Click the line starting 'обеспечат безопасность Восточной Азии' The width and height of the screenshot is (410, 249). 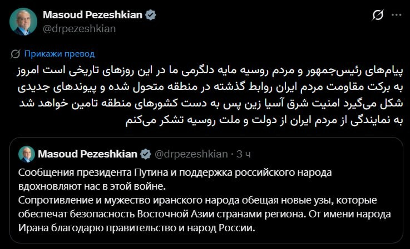pos(205,214)
